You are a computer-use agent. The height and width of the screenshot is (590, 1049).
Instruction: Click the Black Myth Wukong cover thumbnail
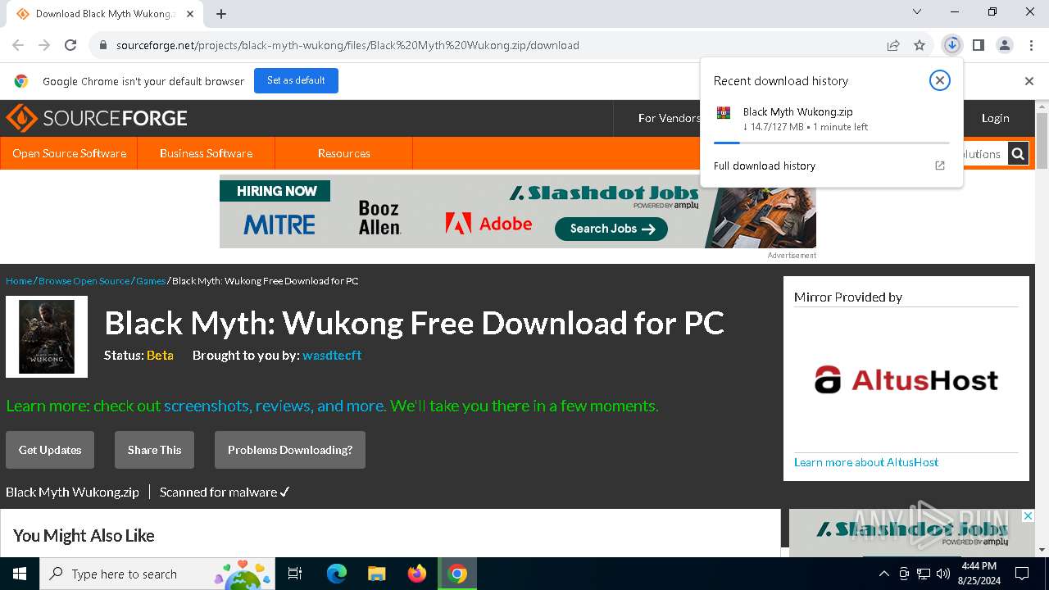(x=47, y=337)
